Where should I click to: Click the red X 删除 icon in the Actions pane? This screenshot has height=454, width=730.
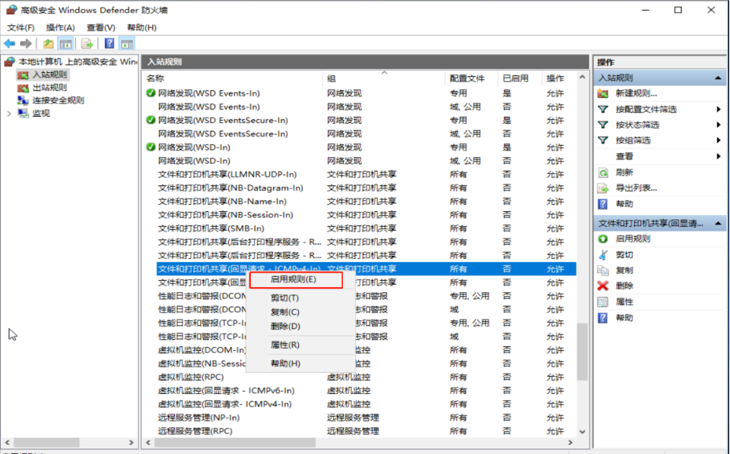(x=603, y=285)
